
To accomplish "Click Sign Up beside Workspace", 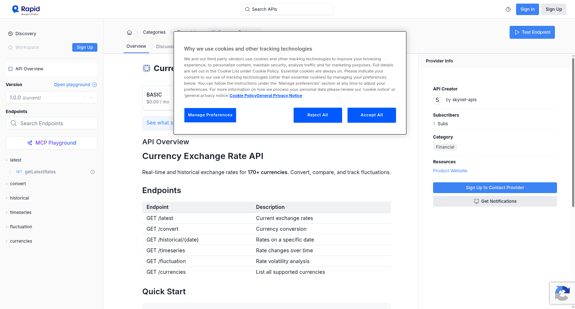I will point(85,47).
